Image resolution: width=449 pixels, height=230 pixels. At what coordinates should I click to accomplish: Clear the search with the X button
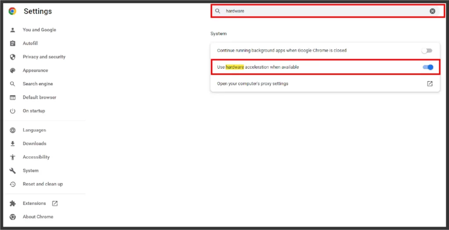point(432,11)
